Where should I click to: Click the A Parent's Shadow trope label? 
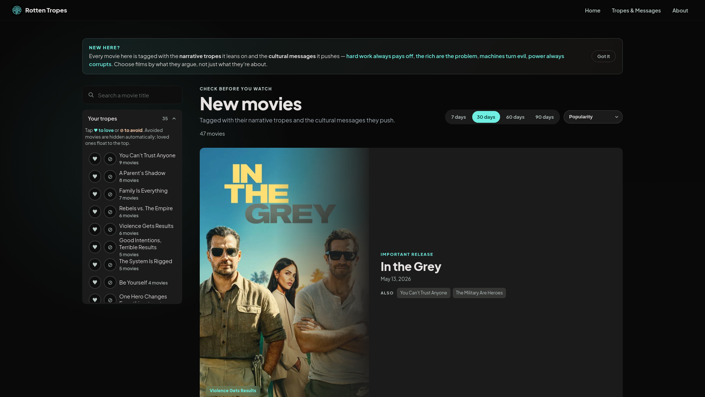(142, 173)
